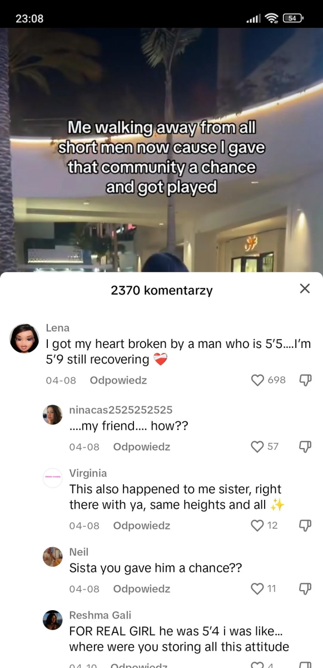Like Virginia's reply with heart icon
Viewport: 323px width, 668px height.
257,525
